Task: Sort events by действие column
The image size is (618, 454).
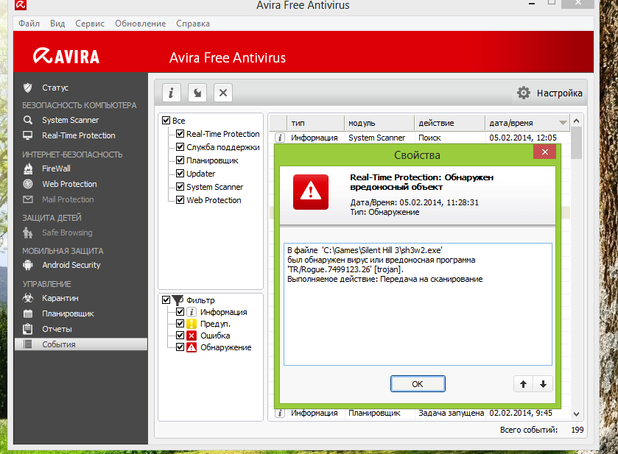Action: click(x=449, y=123)
